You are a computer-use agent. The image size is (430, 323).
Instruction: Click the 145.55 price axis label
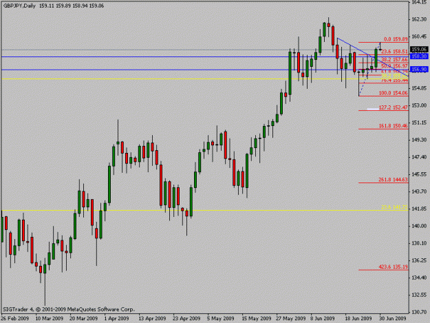pyautogui.click(x=419, y=174)
